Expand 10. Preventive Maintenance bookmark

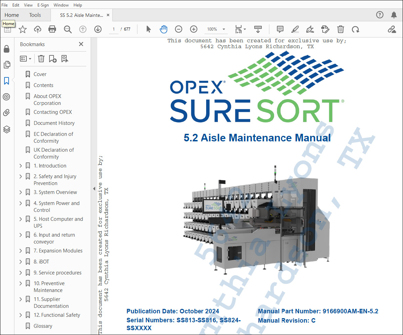21,283
